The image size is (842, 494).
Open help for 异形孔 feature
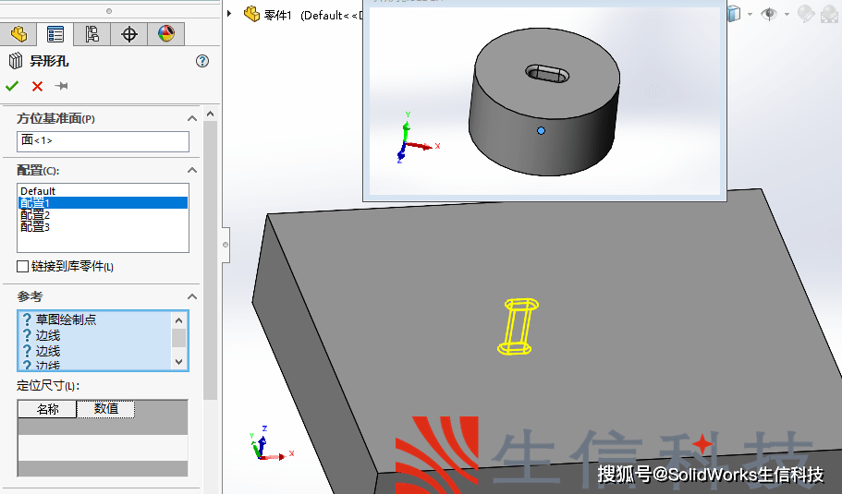pyautogui.click(x=202, y=61)
